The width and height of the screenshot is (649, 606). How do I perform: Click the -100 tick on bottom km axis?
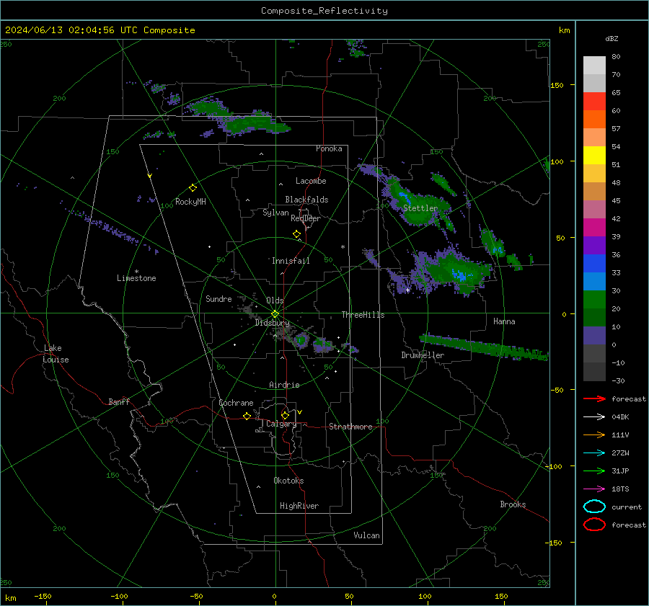coord(119,596)
